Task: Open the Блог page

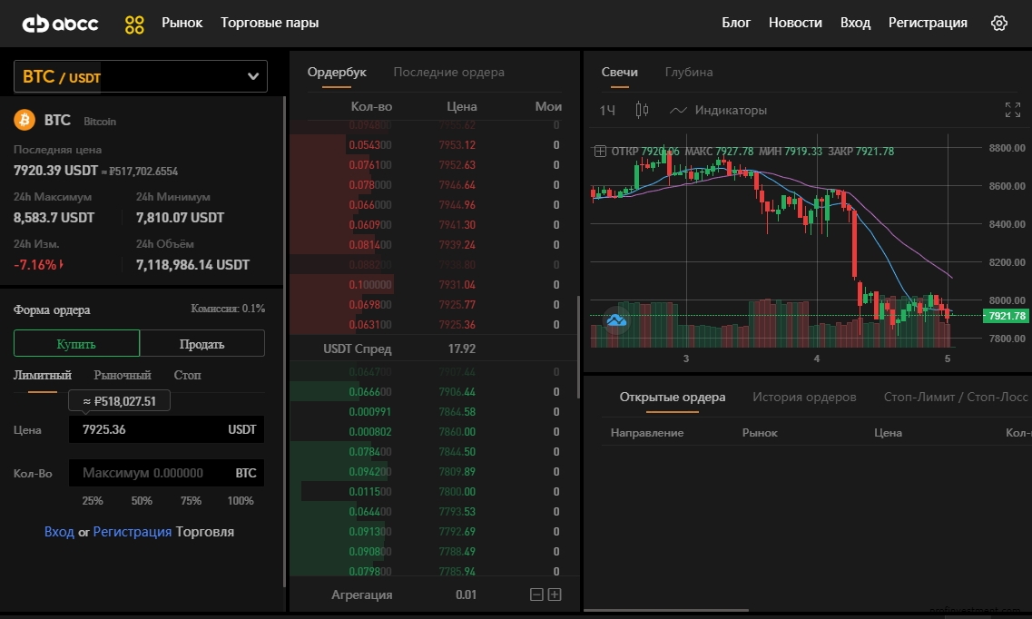Action: 736,23
